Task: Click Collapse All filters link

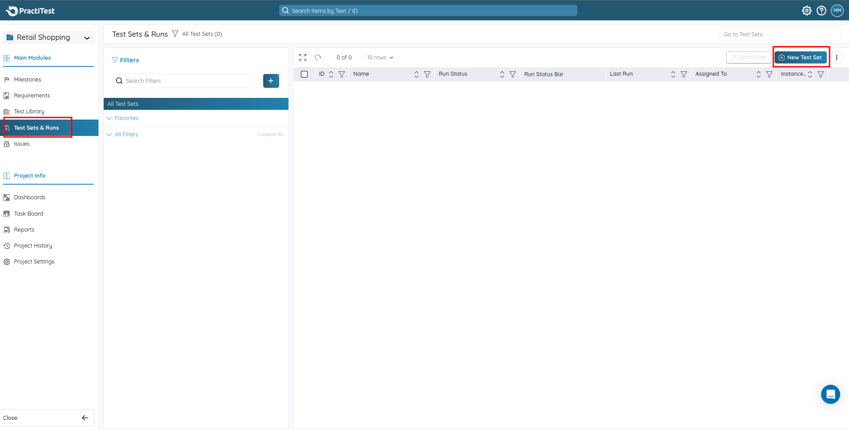Action: click(x=269, y=134)
